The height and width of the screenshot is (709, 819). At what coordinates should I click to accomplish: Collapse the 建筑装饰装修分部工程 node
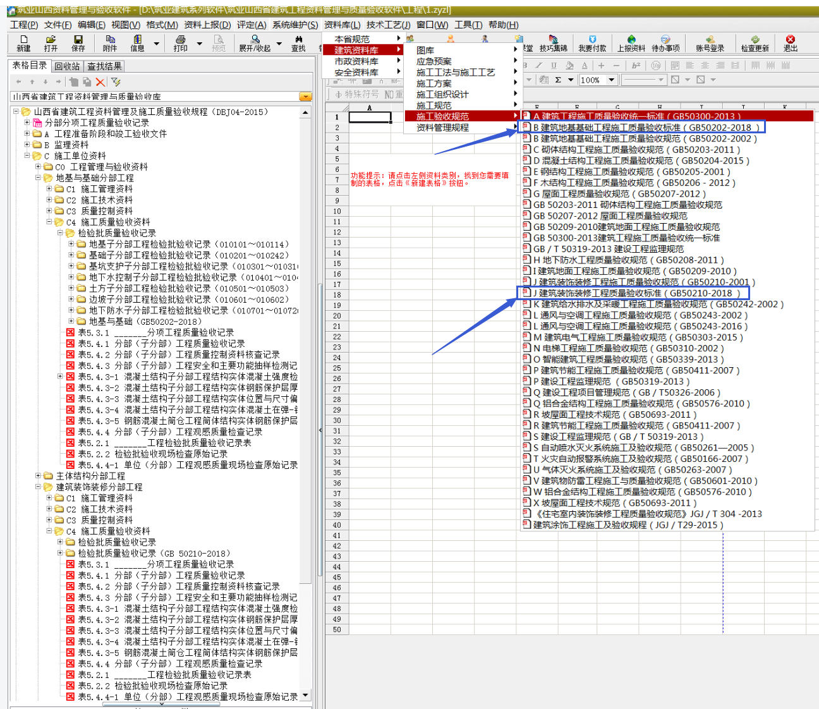tap(38, 487)
